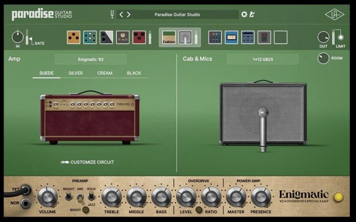
Task: Select the colorful EQ effect slot
Action: pos(215,37)
